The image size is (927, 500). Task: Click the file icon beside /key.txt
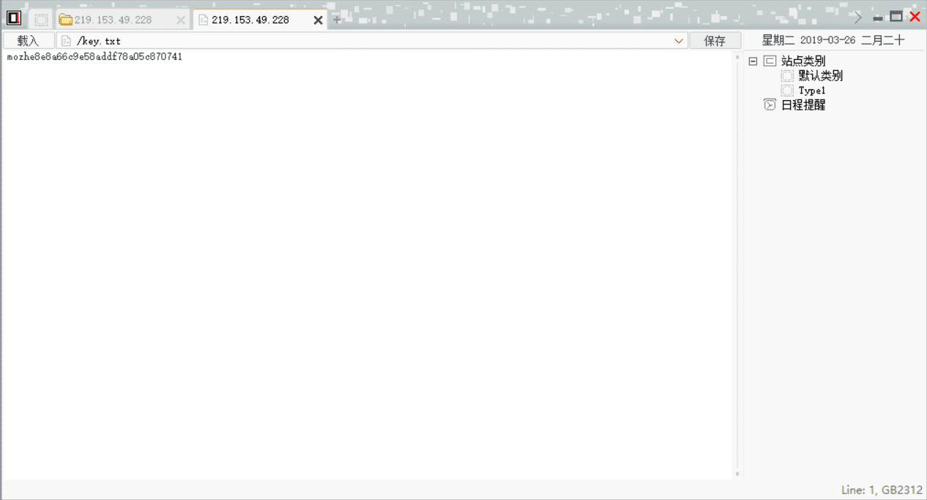[66, 41]
